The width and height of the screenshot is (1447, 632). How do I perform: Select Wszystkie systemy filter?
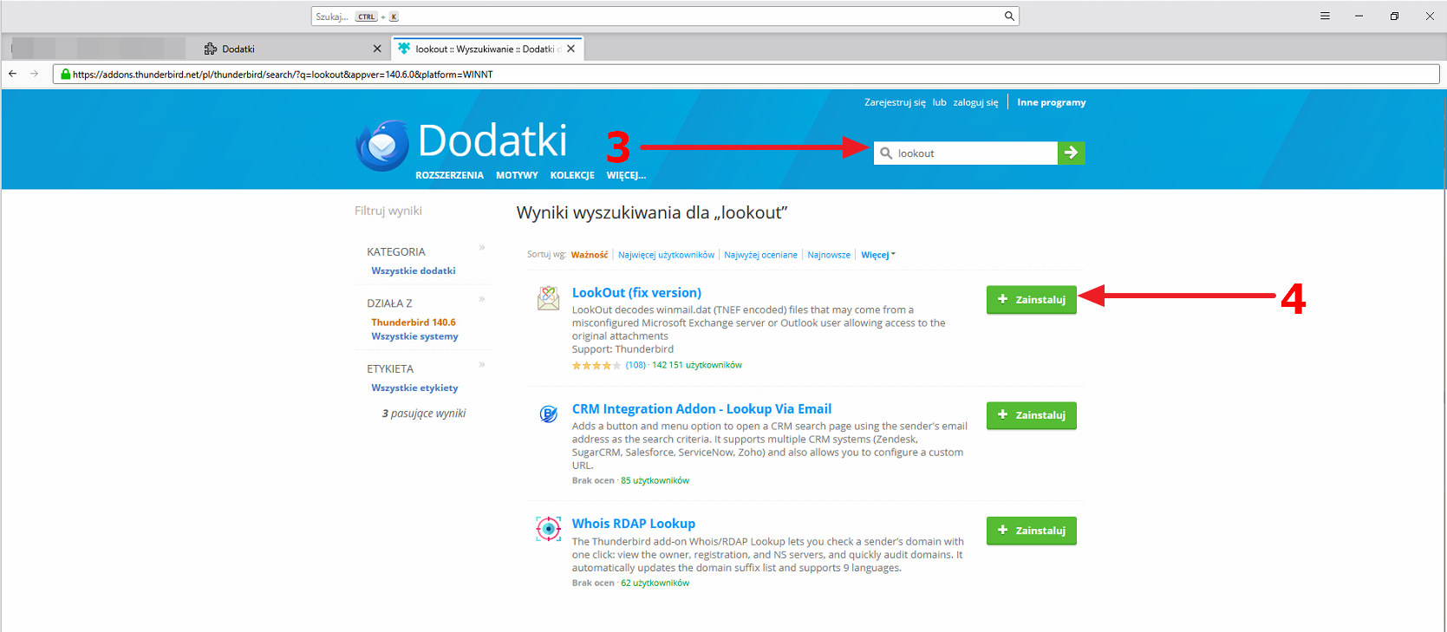tap(414, 336)
